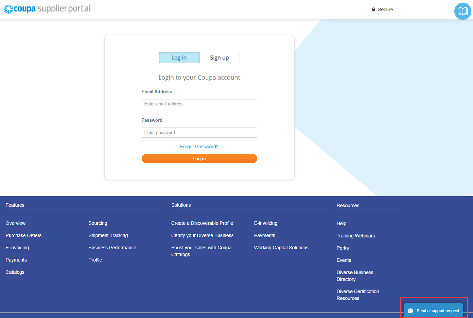The width and height of the screenshot is (473, 318).
Task: Click the Secure padlock icon
Action: [373, 10]
